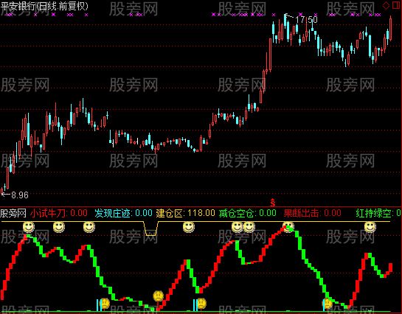Image resolution: width=402 pixels, height=314 pixels.
Task: Click the smiley face nearest the yellow trapezoid dip
Action: (189, 227)
